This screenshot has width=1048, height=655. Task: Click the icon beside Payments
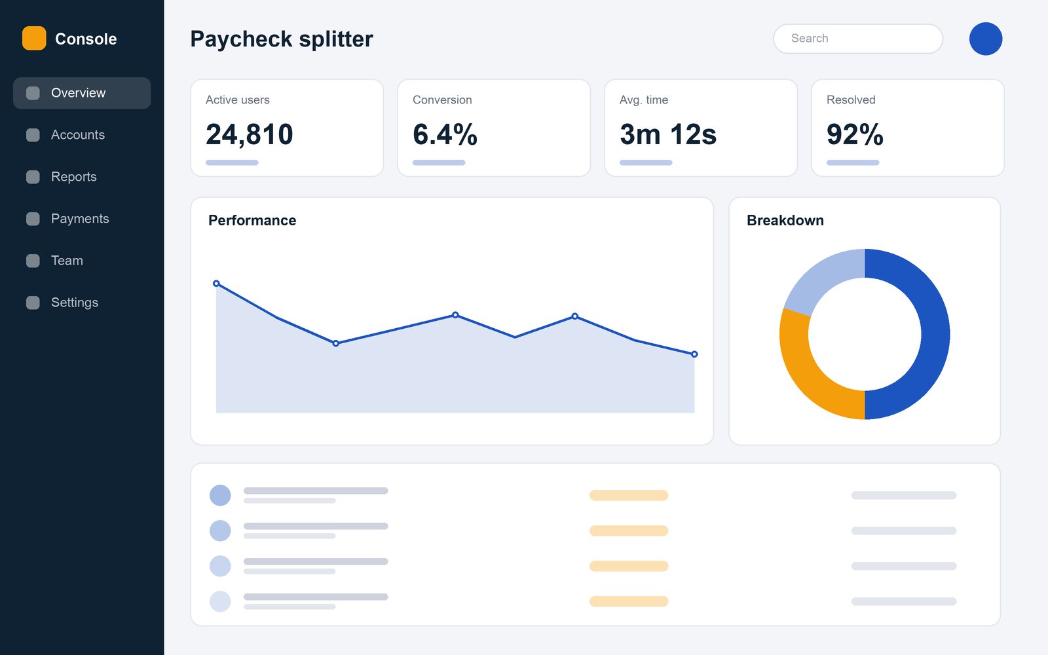click(33, 219)
